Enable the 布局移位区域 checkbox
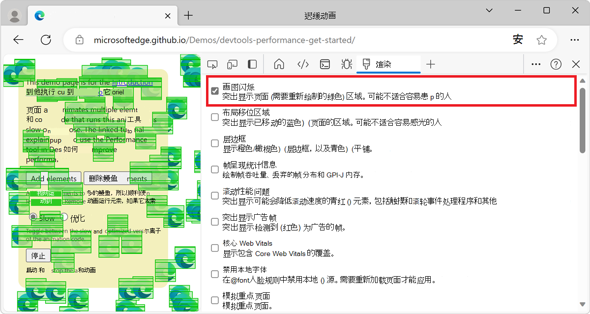The image size is (590, 314). tap(214, 117)
